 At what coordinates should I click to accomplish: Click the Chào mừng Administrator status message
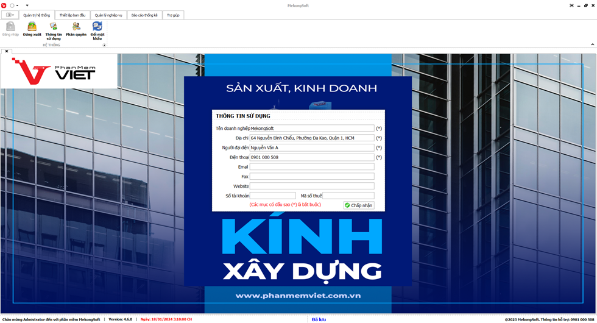point(51,319)
